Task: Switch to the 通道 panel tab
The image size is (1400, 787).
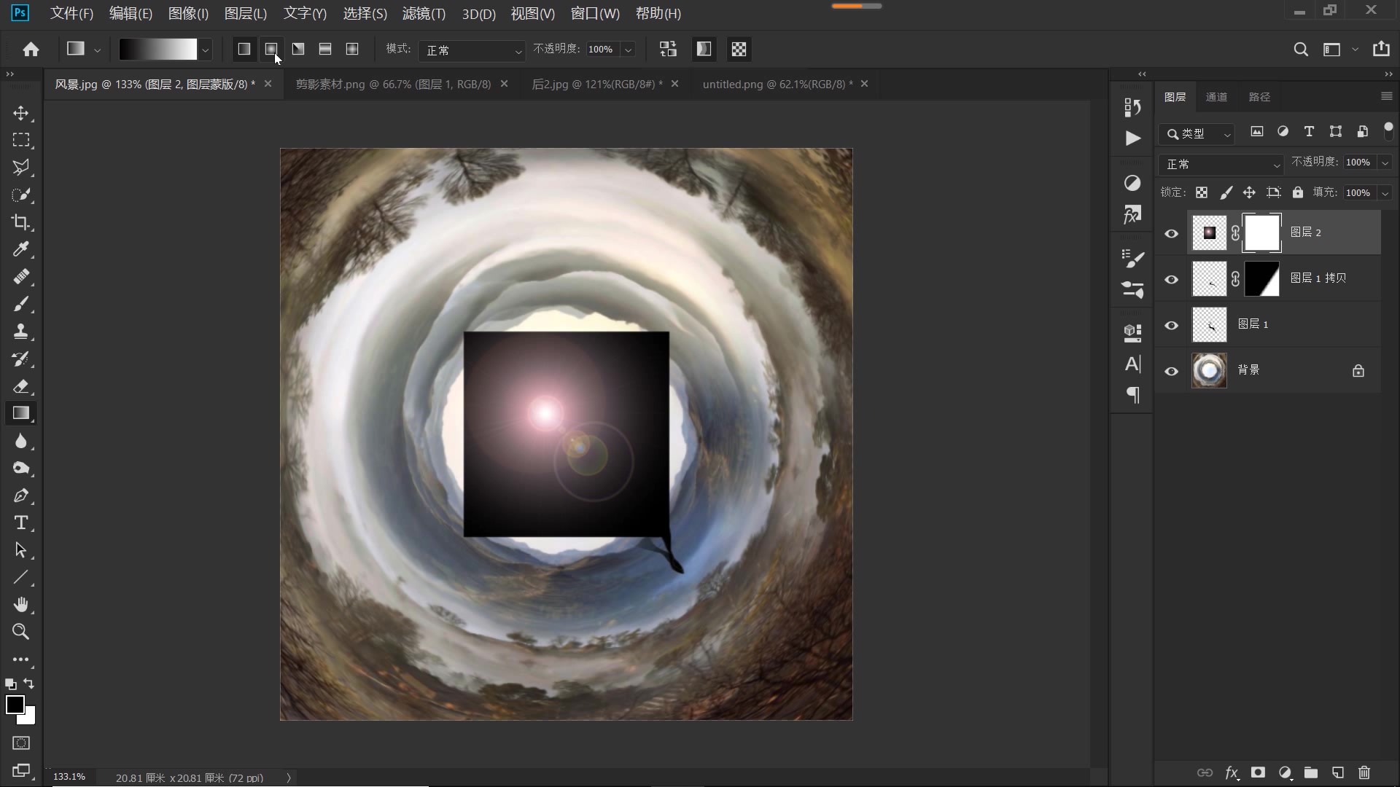Action: (1216, 97)
